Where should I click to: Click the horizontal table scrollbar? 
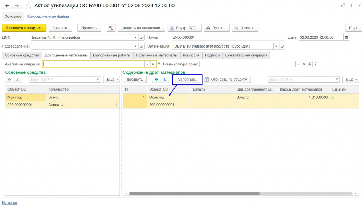click(194, 194)
